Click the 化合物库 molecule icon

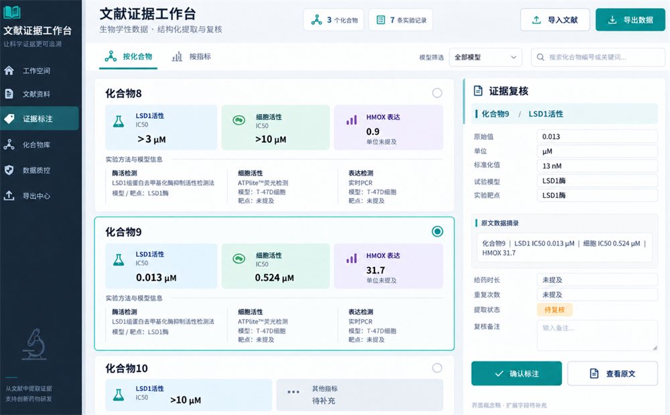click(9, 144)
